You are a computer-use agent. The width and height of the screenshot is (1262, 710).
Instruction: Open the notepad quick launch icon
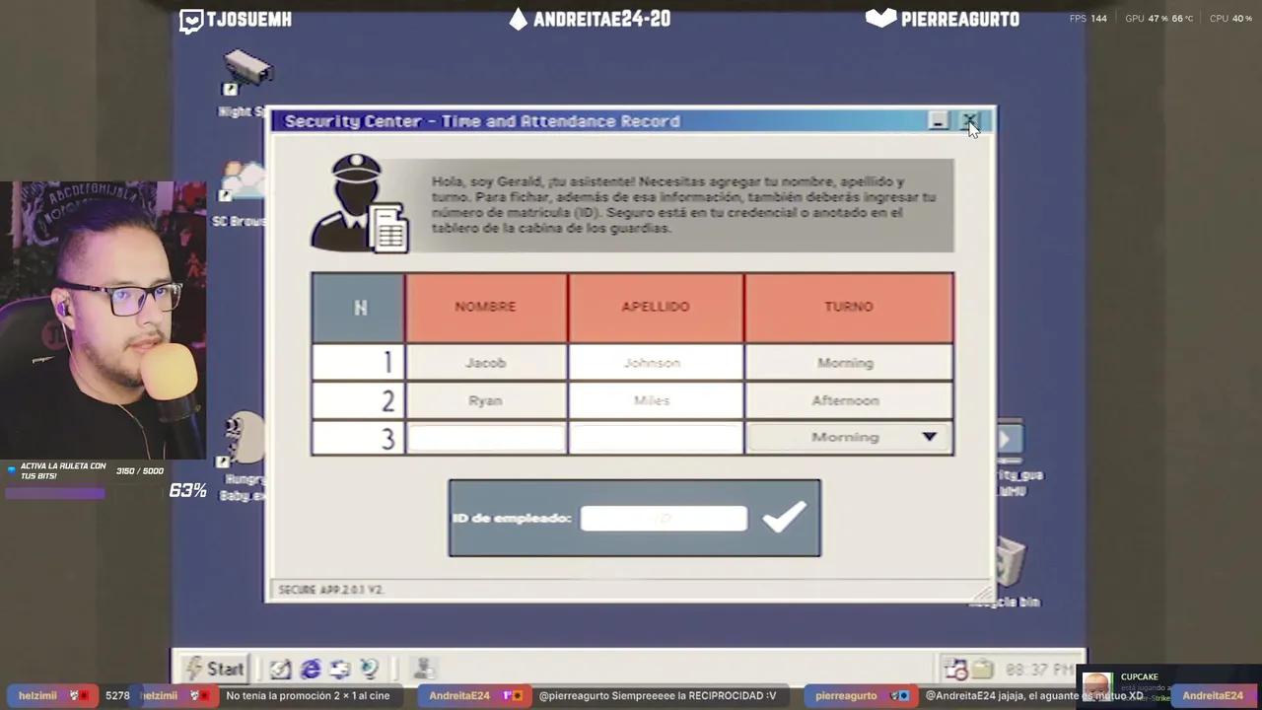(281, 669)
